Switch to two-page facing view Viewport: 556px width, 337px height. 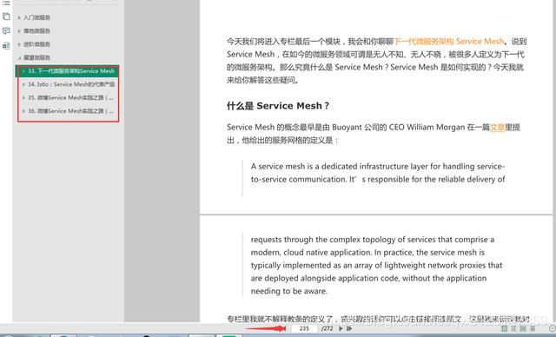click(523, 329)
